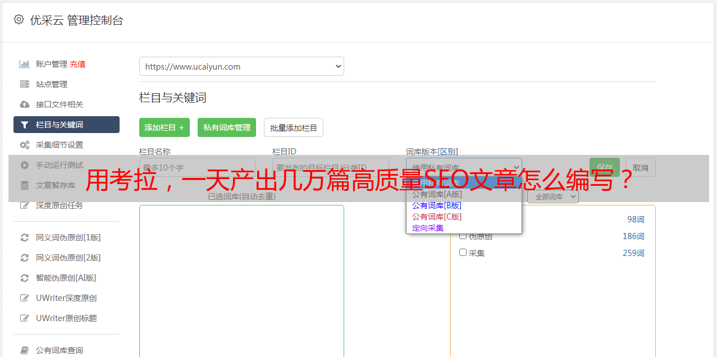717x357 pixels.
Task: Click the 259词 count
Action: click(633, 253)
